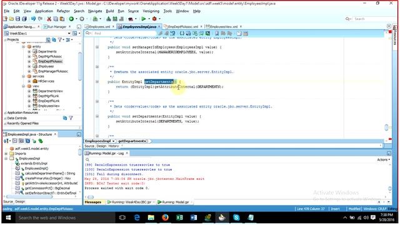400x225 pixels.
Task: Undo the last edit with Undo icon
Action: pyautogui.click(x=33, y=19)
